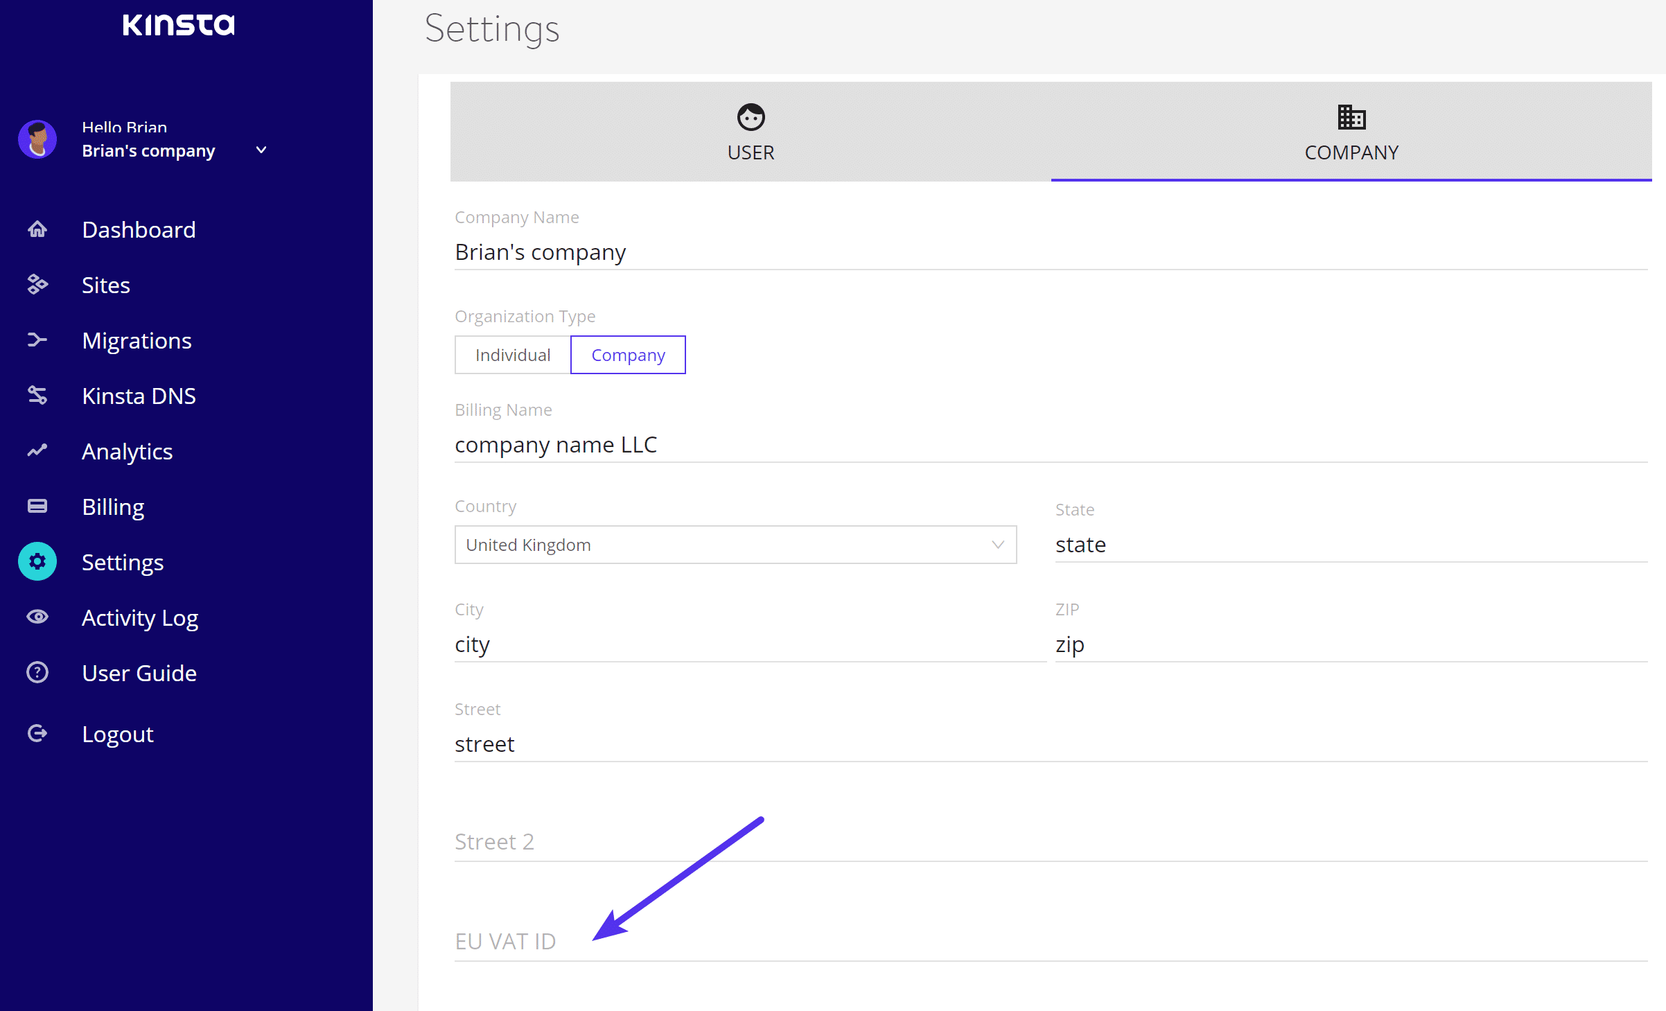Click the Country dropdown chevron arrow

coord(998,545)
